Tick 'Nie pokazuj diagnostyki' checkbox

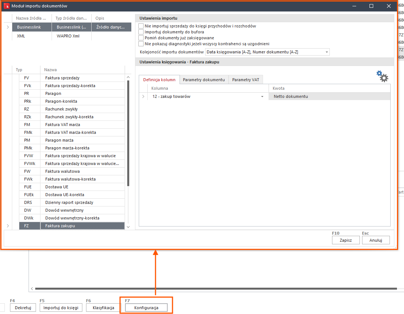(x=141, y=44)
